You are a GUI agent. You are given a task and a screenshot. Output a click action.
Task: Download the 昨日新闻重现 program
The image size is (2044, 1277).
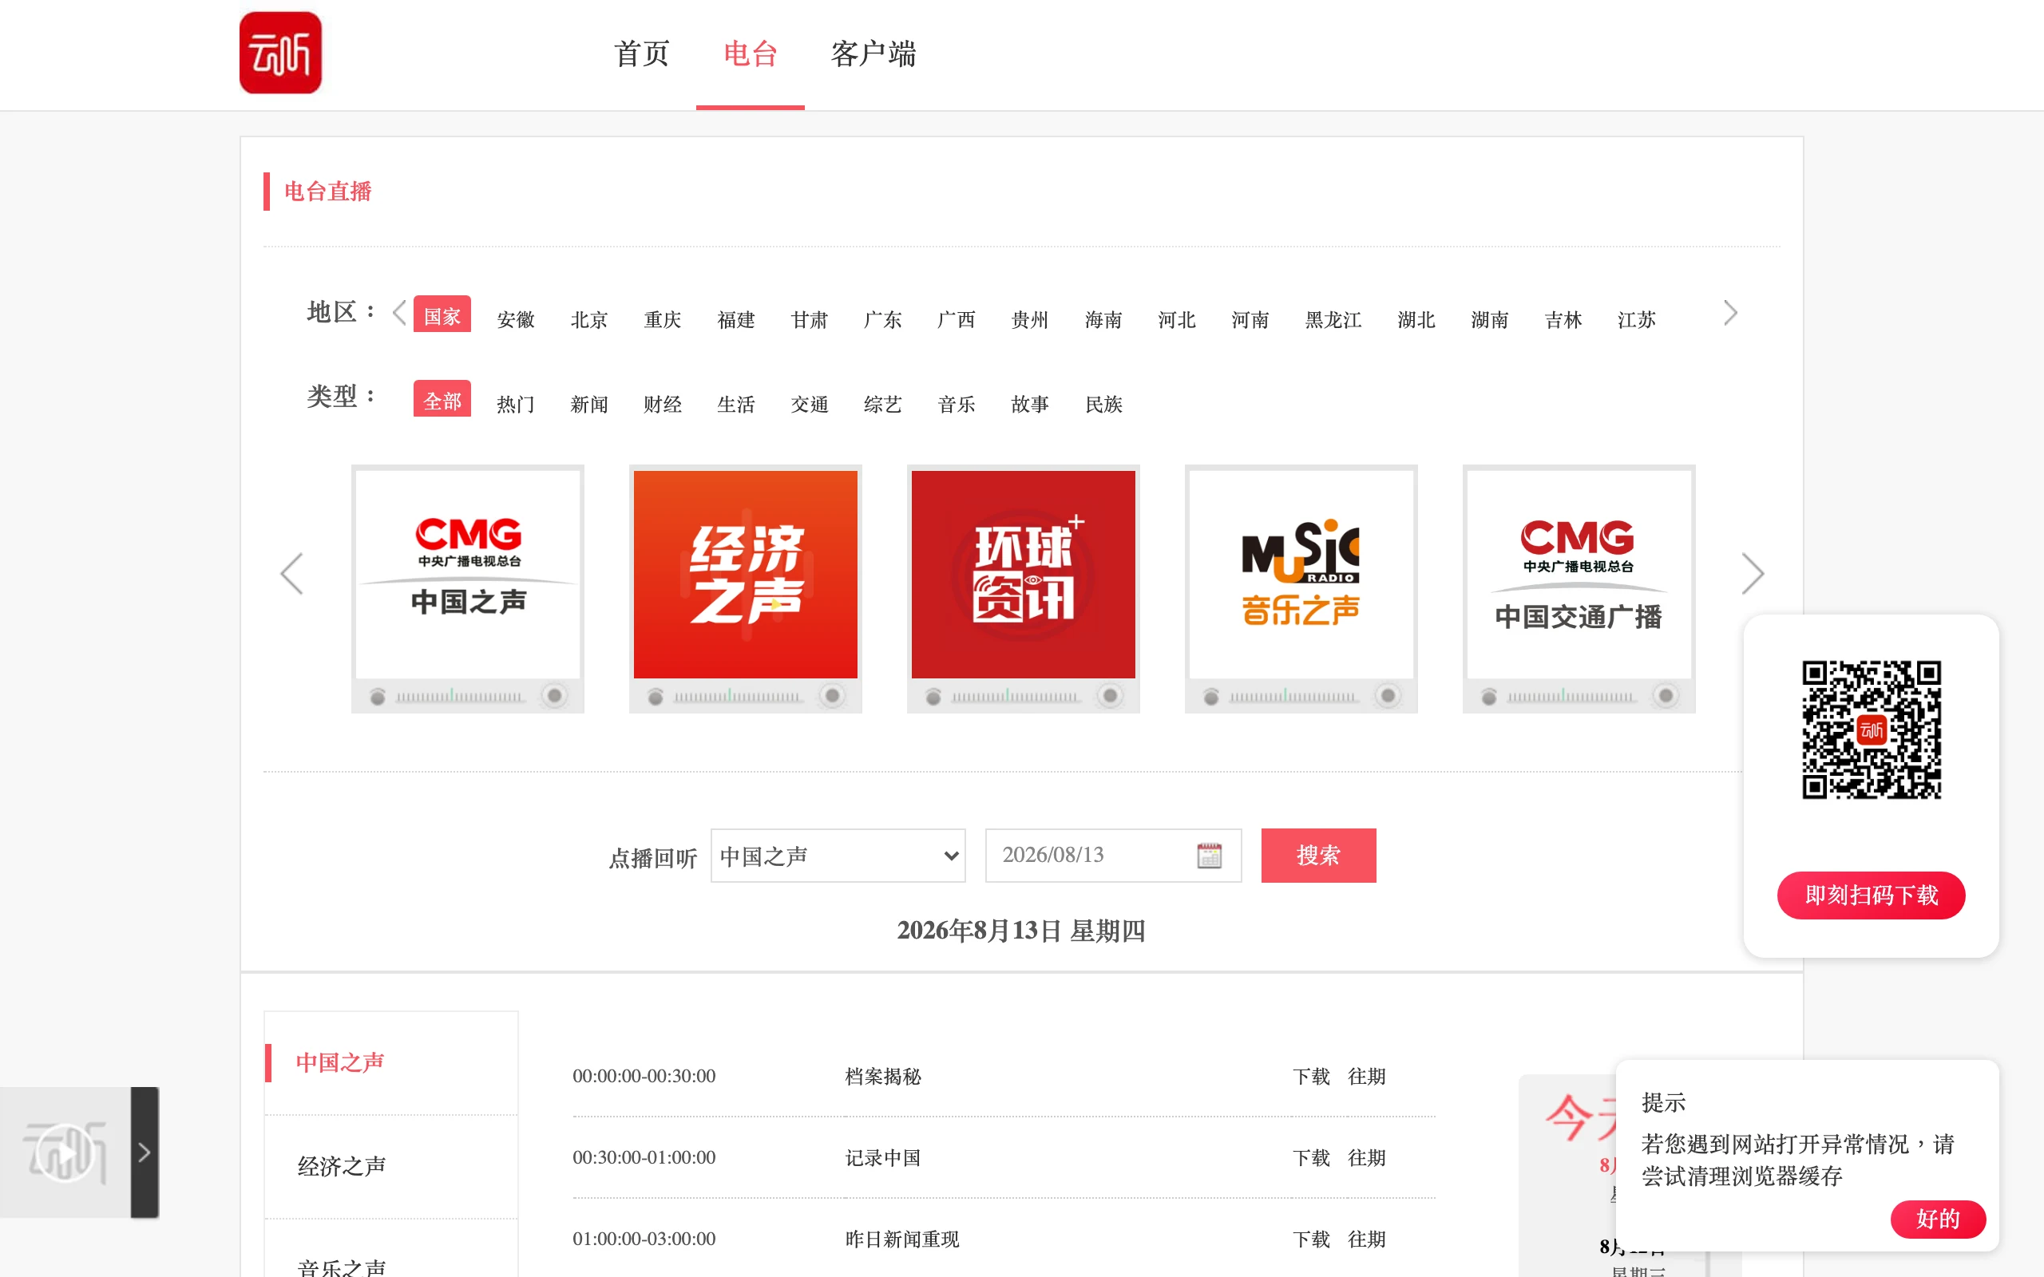[1311, 1239]
